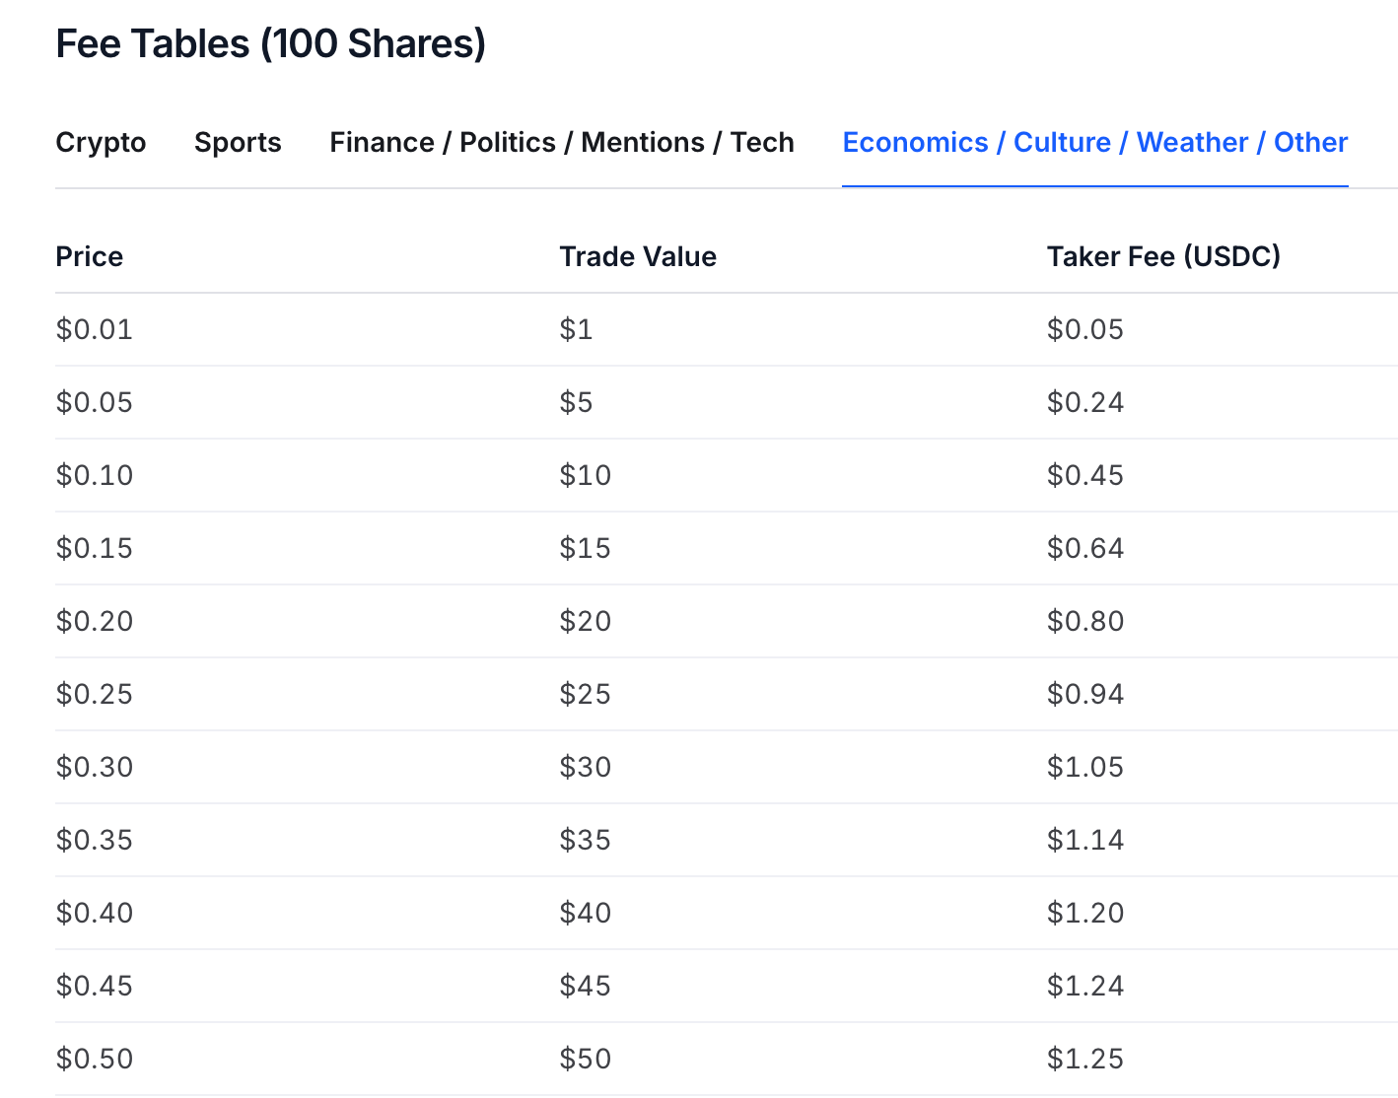
Task: Click the $35 trade value cell
Action: tap(586, 840)
